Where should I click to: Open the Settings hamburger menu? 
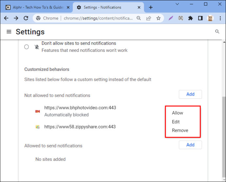[x=9, y=32]
